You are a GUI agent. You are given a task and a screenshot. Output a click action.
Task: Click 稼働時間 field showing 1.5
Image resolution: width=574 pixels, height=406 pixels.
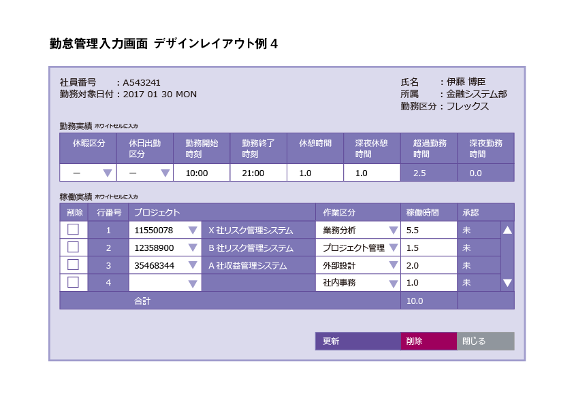click(429, 248)
